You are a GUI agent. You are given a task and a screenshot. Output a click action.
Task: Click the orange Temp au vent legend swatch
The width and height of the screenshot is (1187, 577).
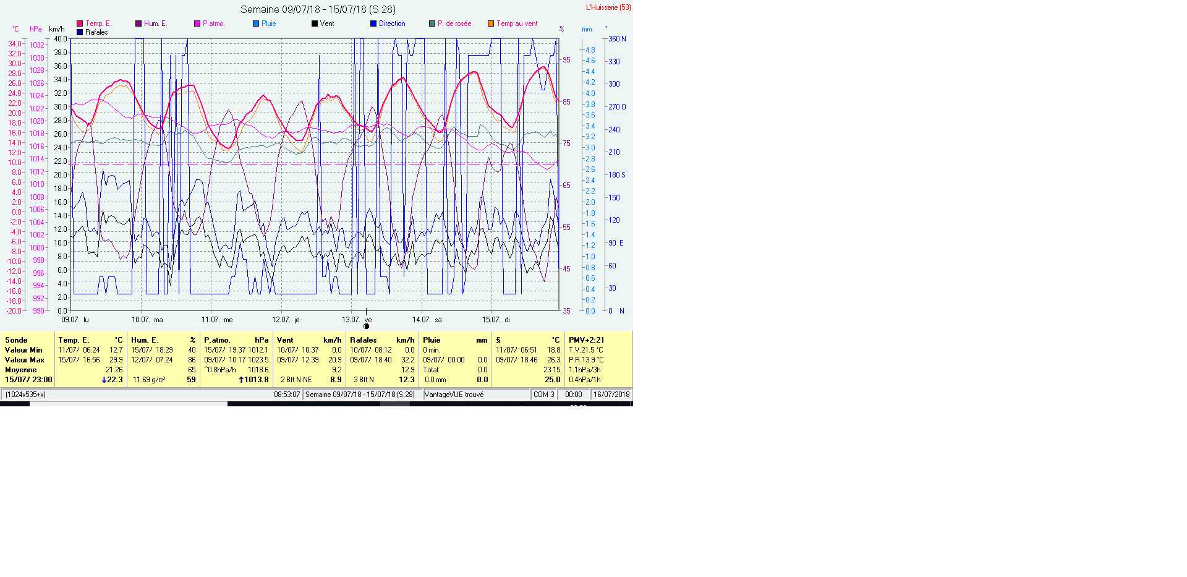(491, 24)
